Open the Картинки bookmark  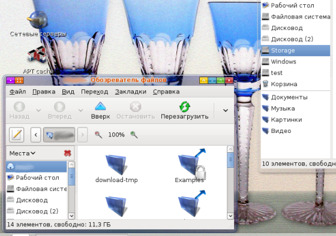[x=295, y=120]
